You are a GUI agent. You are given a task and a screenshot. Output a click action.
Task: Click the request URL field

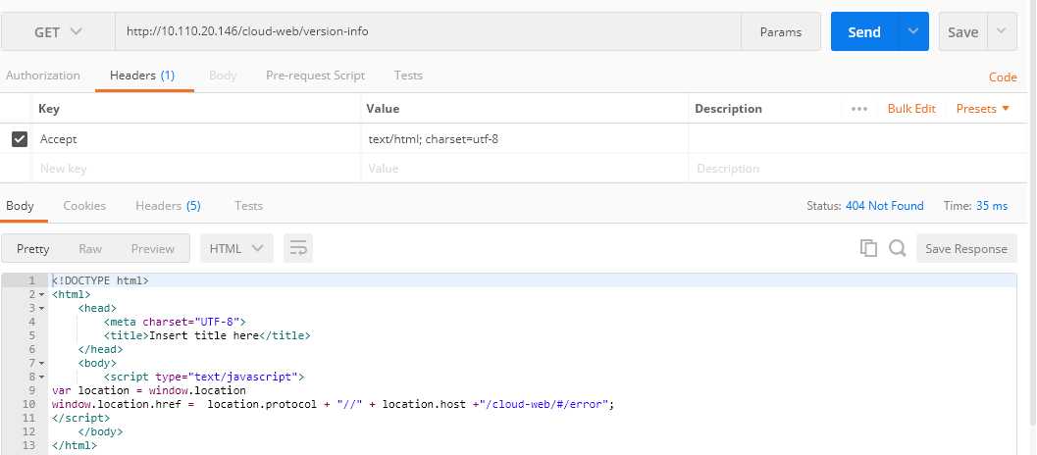click(428, 31)
